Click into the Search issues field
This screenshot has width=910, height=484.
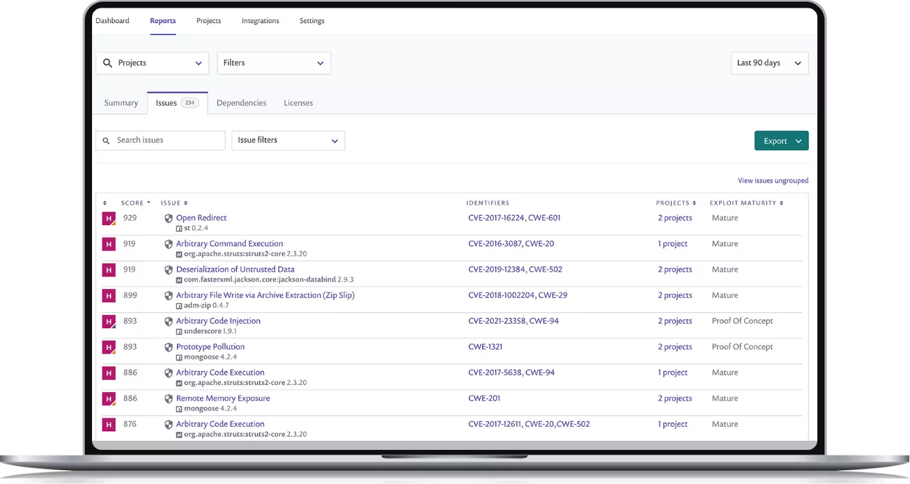167,141
